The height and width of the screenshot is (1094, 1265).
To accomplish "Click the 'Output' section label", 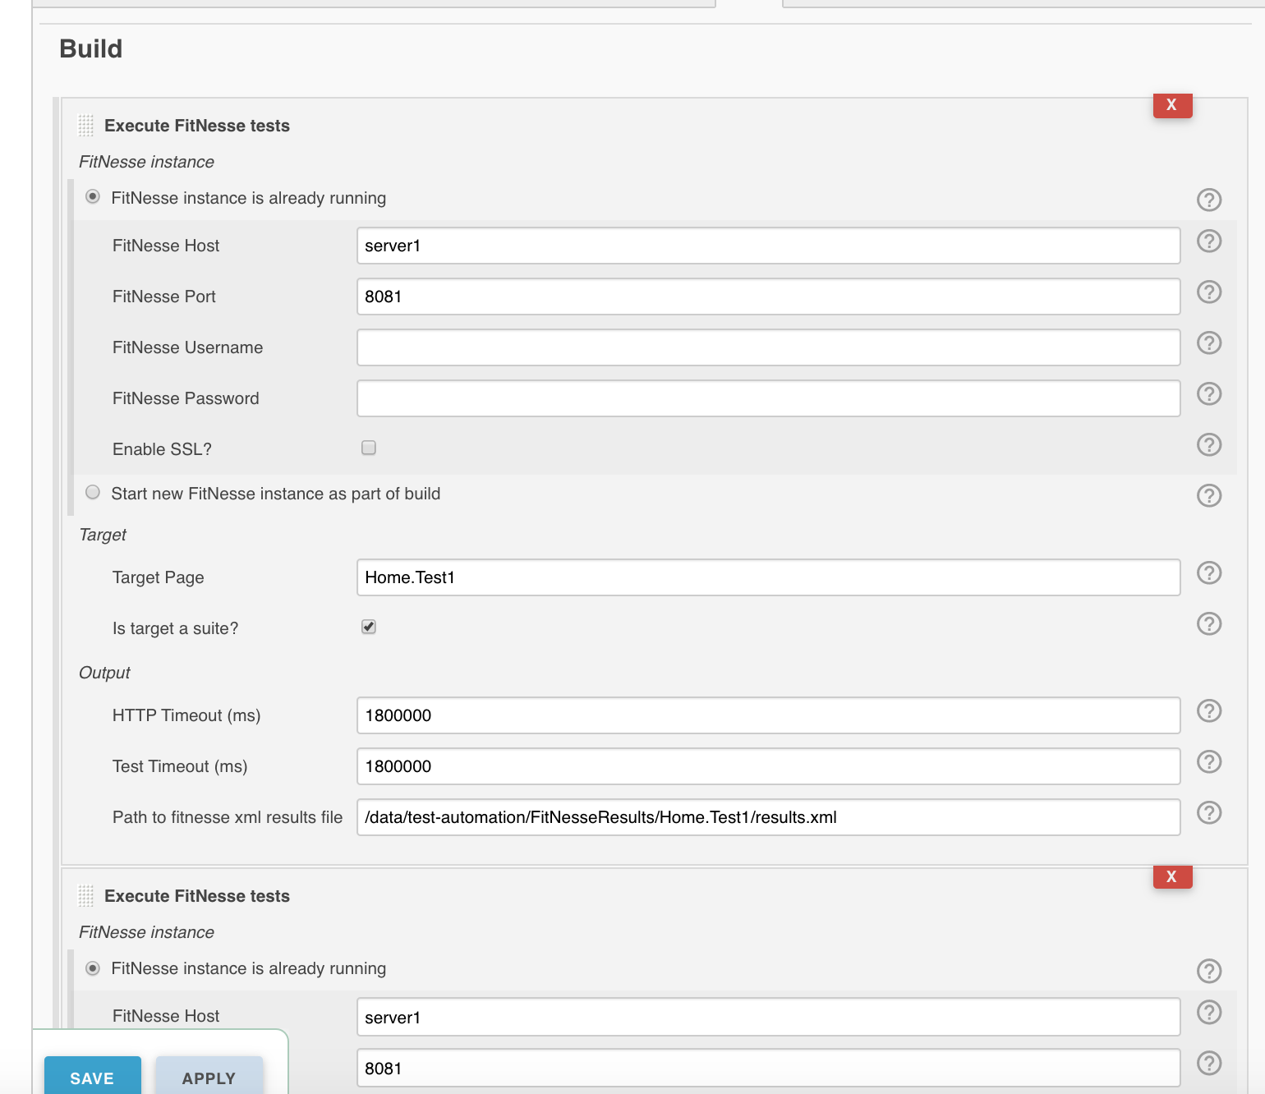I will [x=104, y=673].
